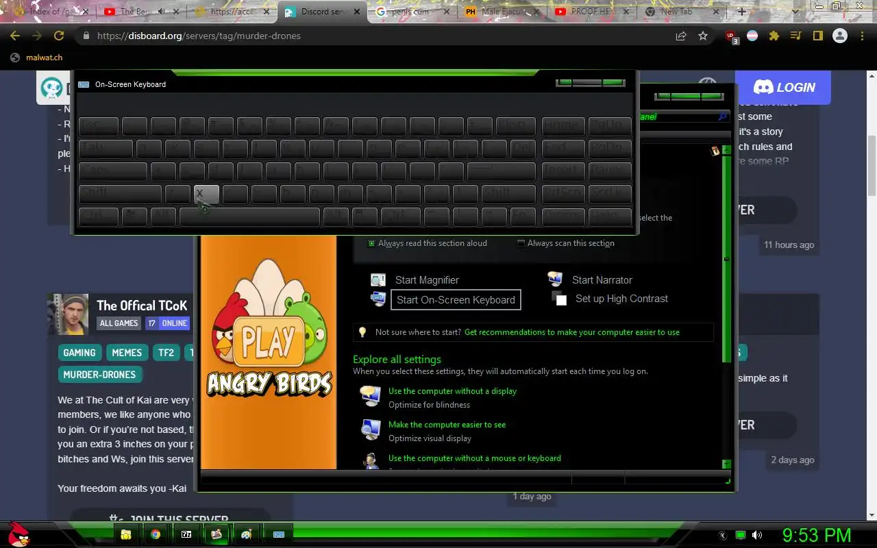
Task: Click the On-Screen Keyboard taskbar icon
Action: click(x=280, y=534)
